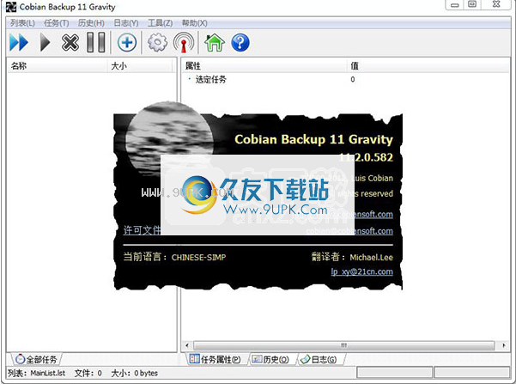Open the 日志(Y) menu

point(125,23)
